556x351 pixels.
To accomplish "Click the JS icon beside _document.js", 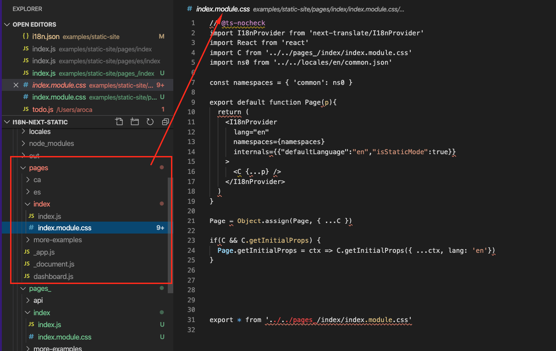I will (27, 264).
